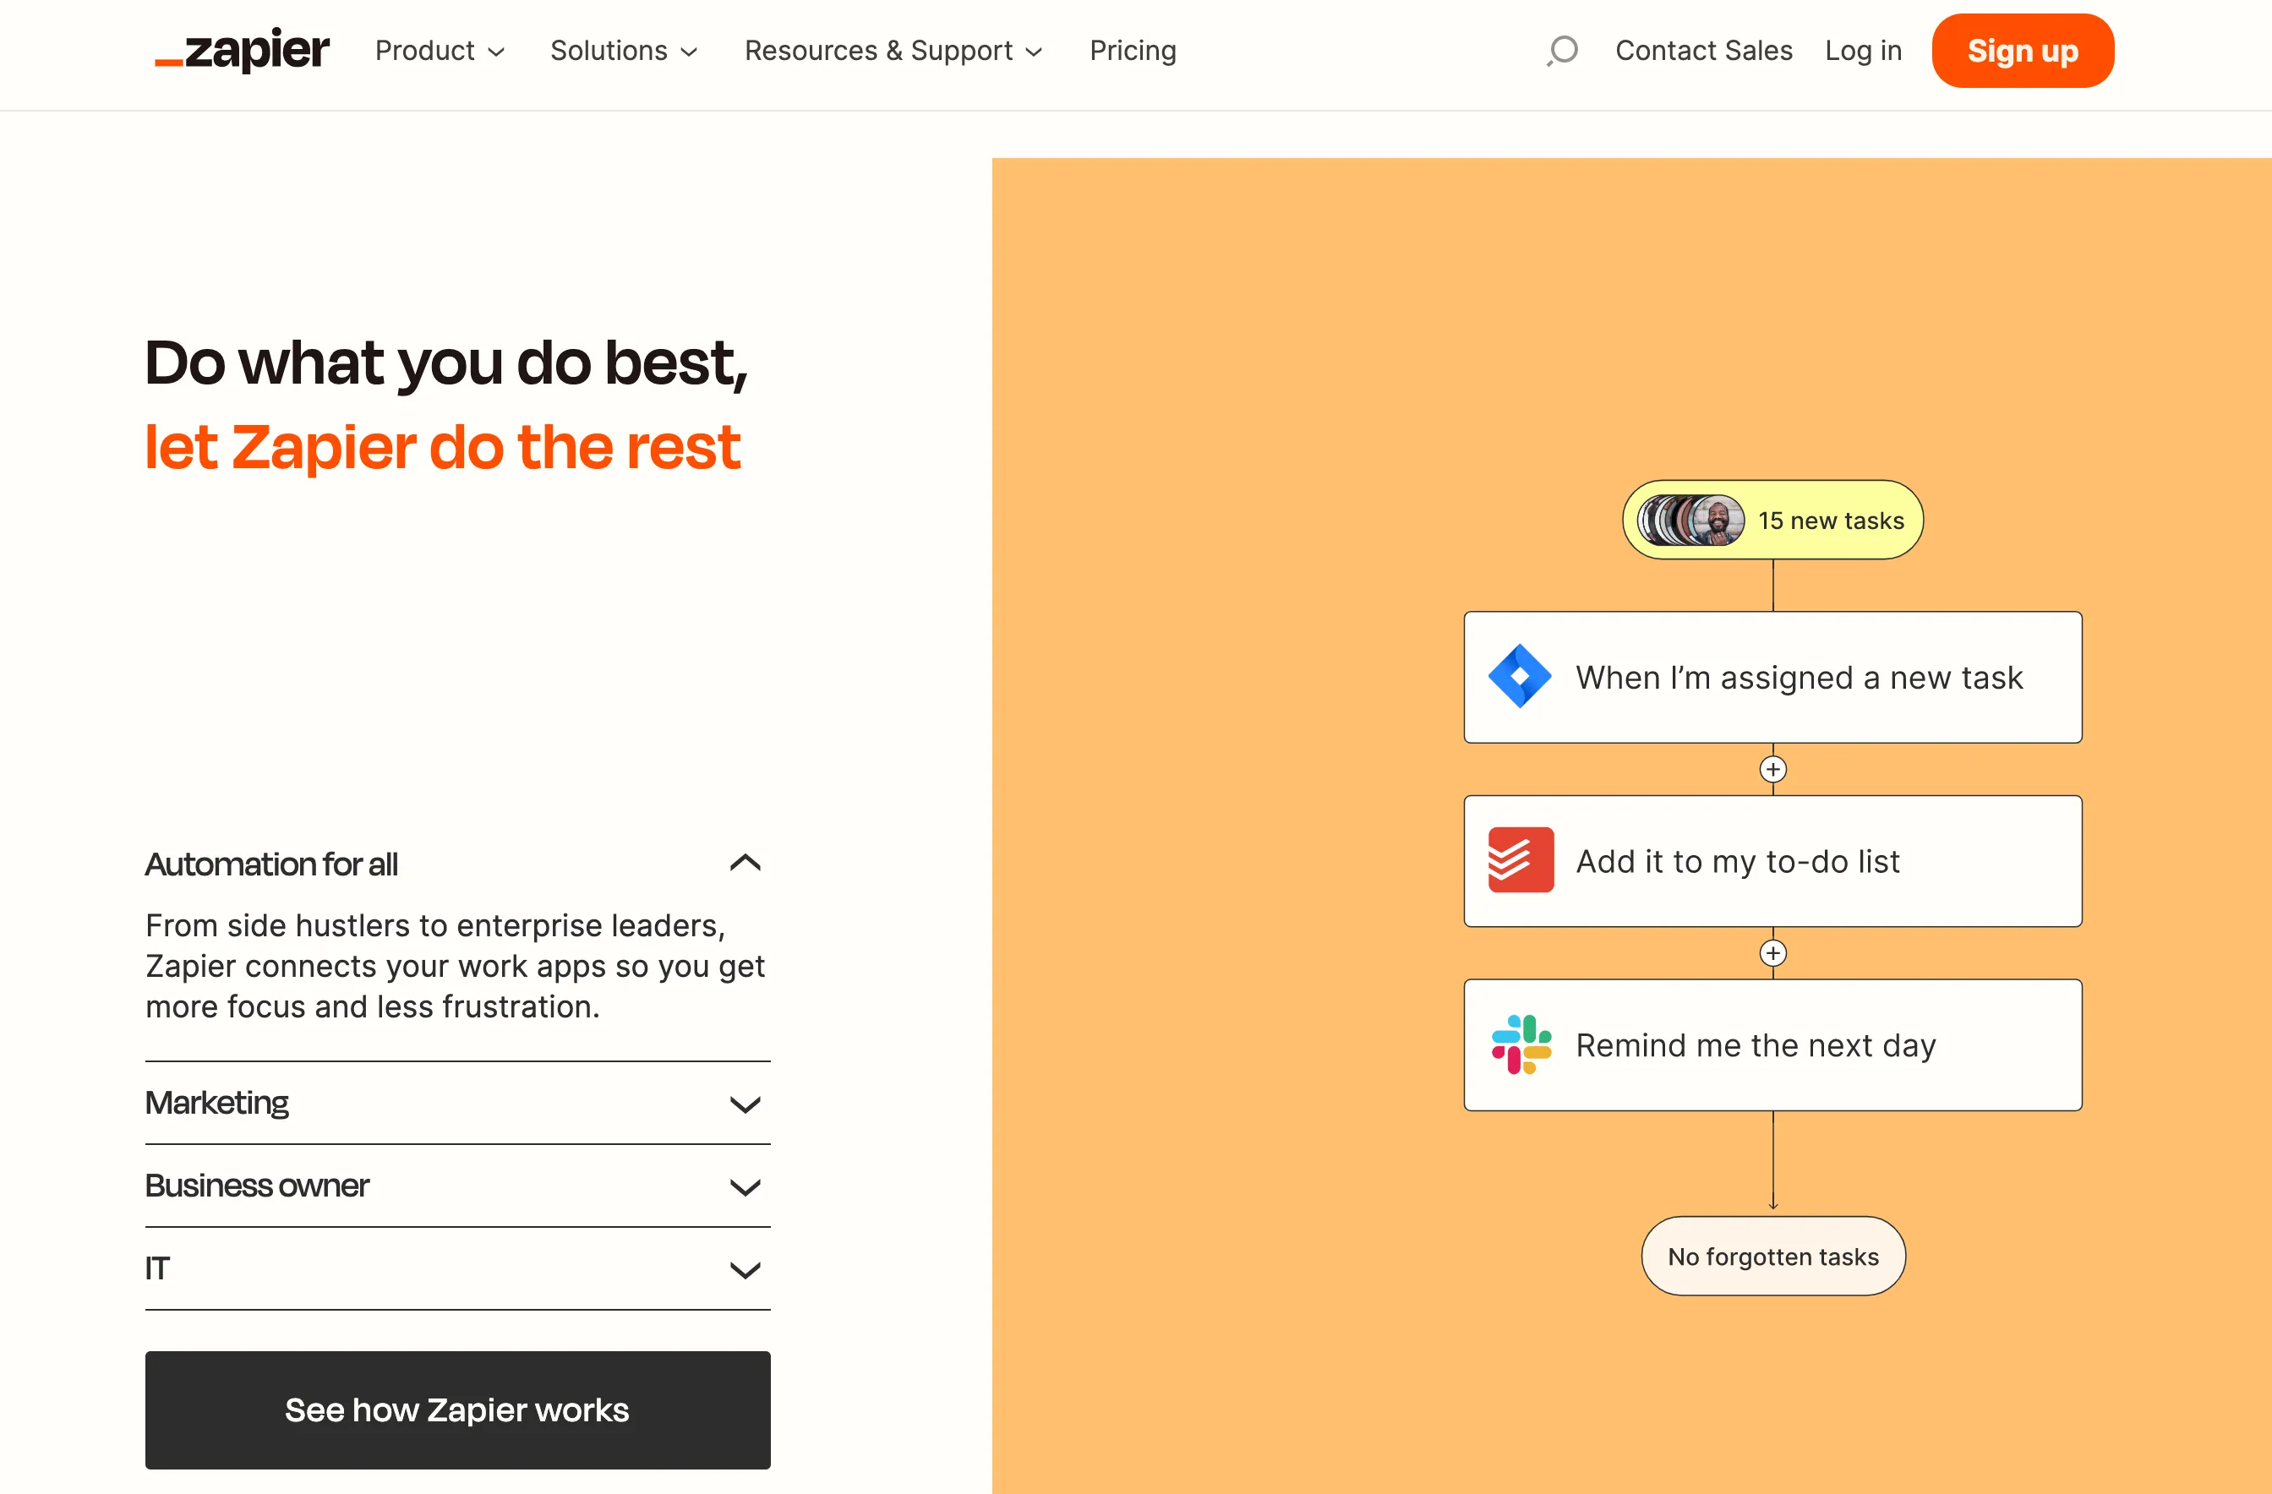Image resolution: width=2272 pixels, height=1494 pixels.
Task: Open the Resources & Support dropdown menu
Action: [895, 50]
